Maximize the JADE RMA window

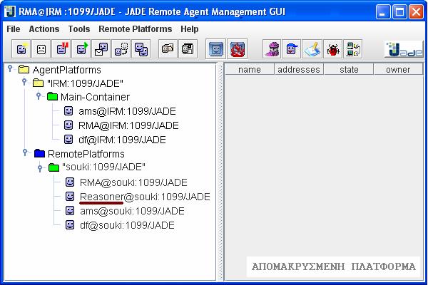point(399,11)
